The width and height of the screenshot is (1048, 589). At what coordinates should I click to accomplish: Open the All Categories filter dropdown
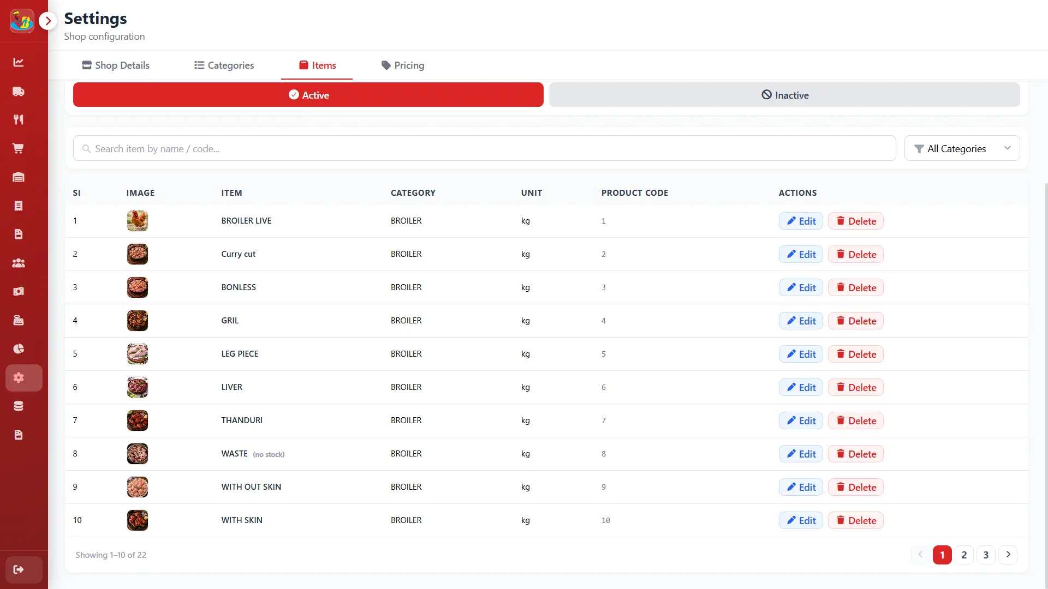962,148
